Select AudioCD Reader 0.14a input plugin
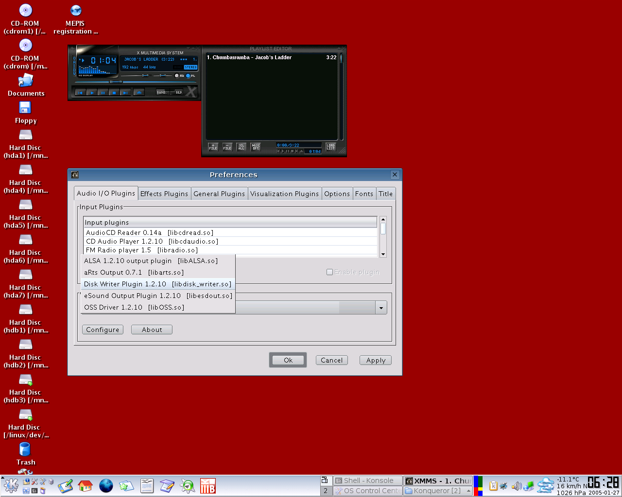Screen dimensions: 622x497 click(x=230, y=232)
